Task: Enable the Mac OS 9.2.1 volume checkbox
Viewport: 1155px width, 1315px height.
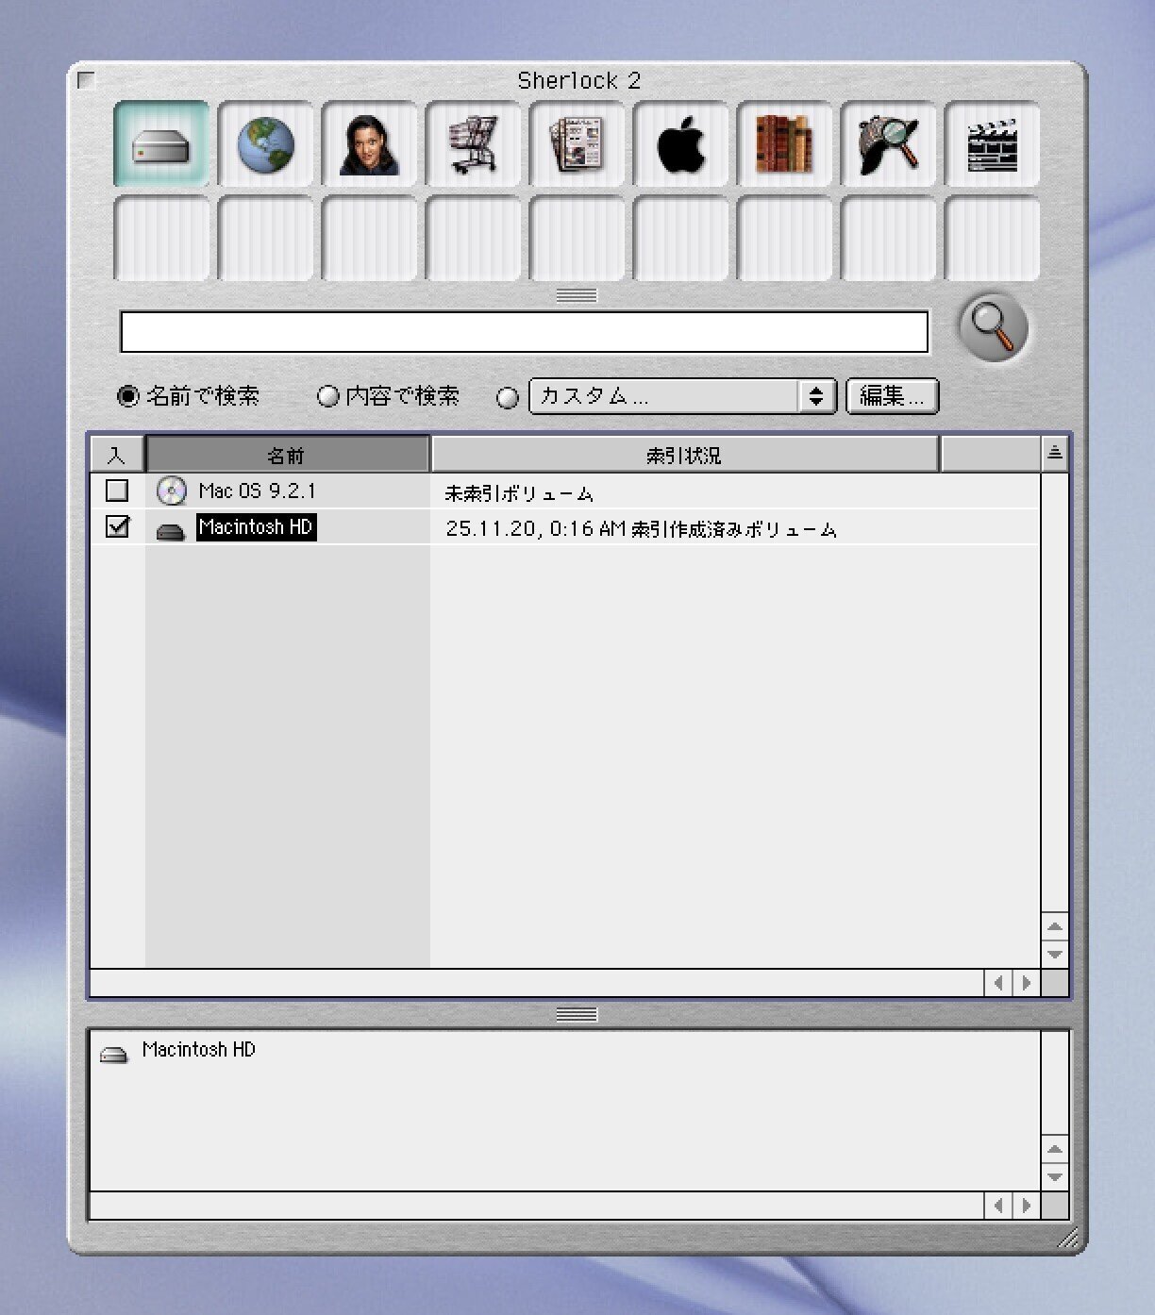Action: (x=117, y=491)
